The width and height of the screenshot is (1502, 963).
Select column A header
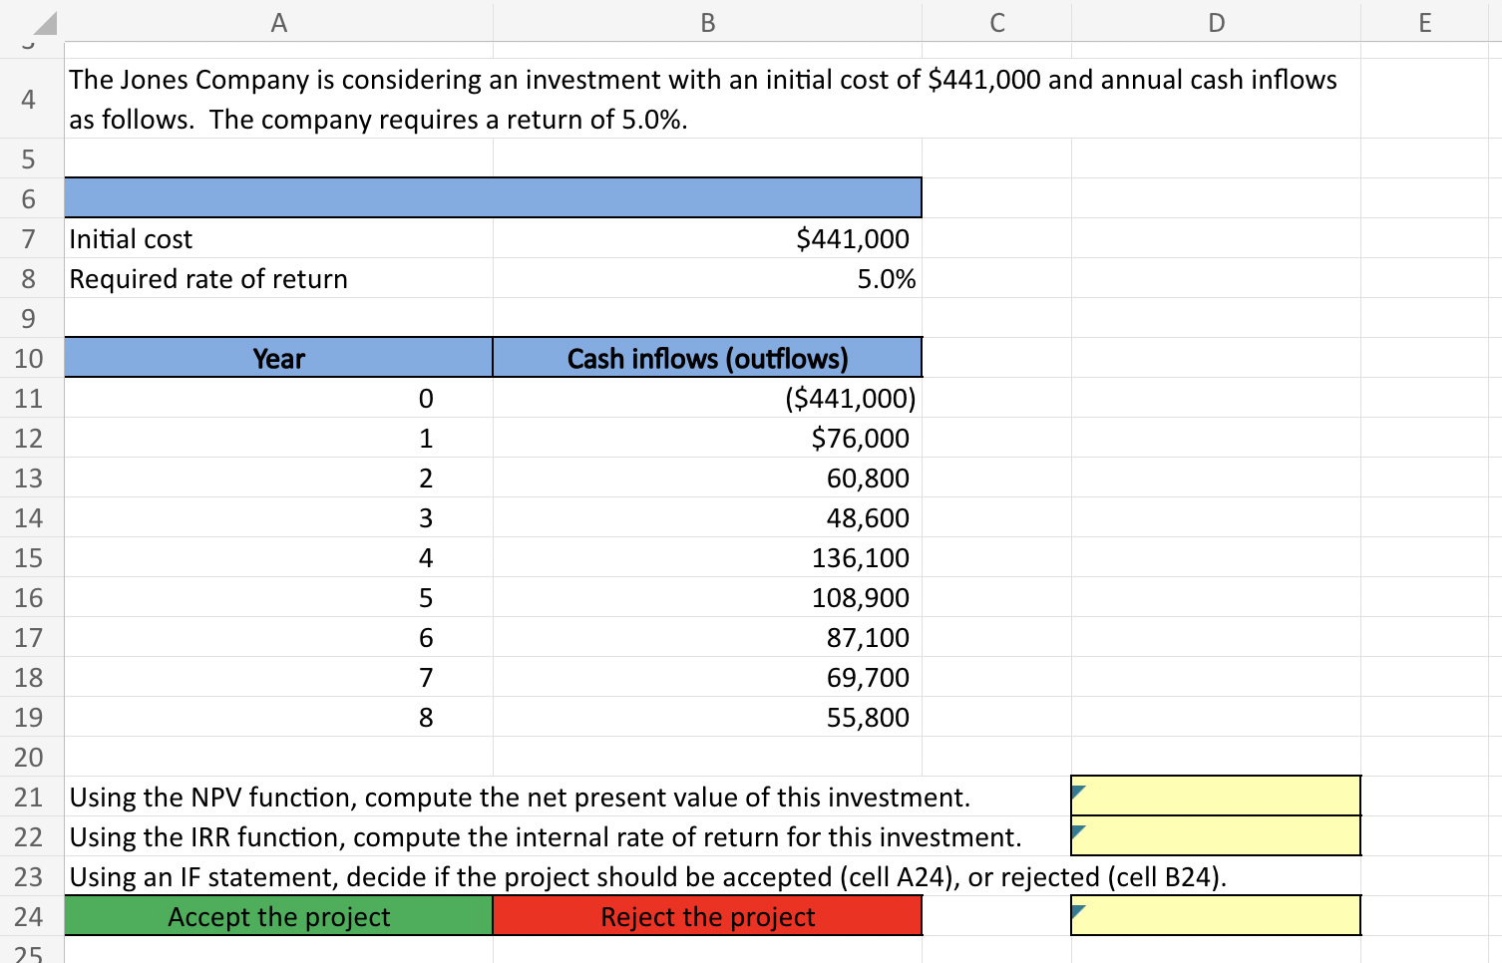tap(279, 22)
